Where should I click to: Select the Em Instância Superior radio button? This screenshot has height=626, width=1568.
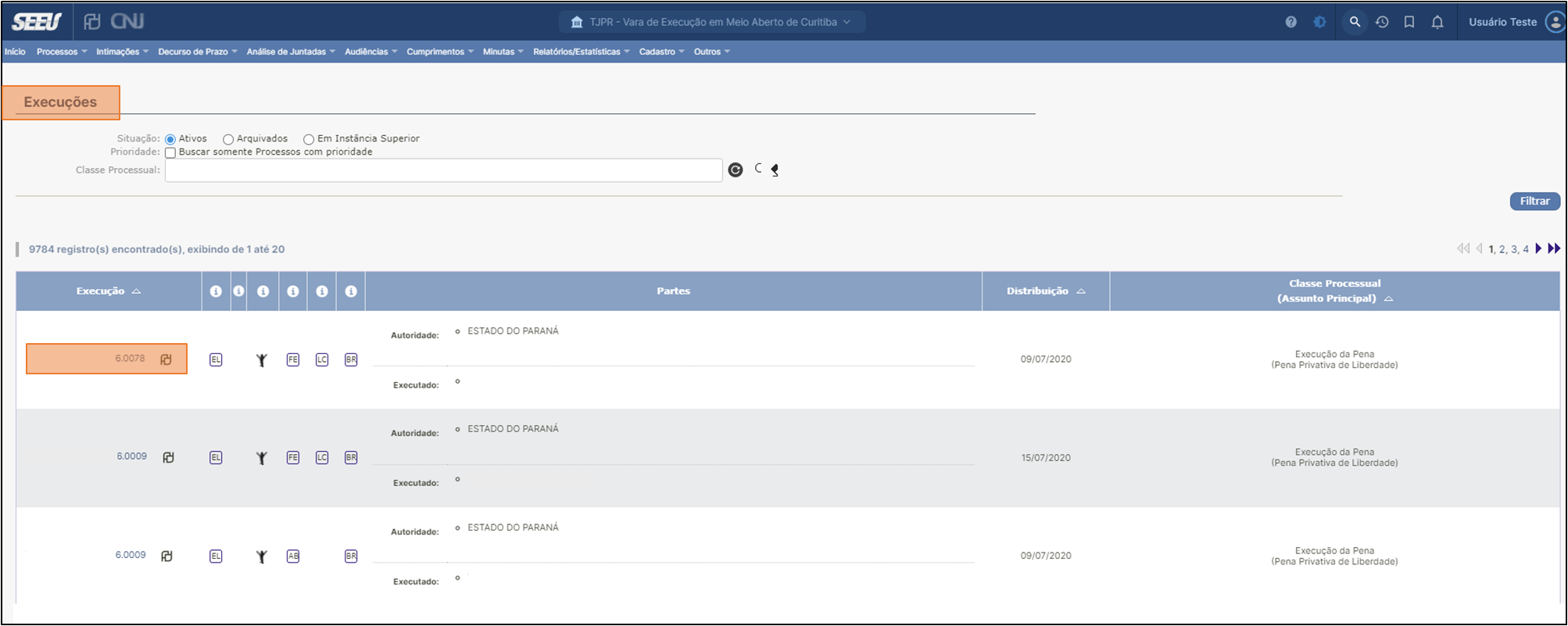click(309, 139)
